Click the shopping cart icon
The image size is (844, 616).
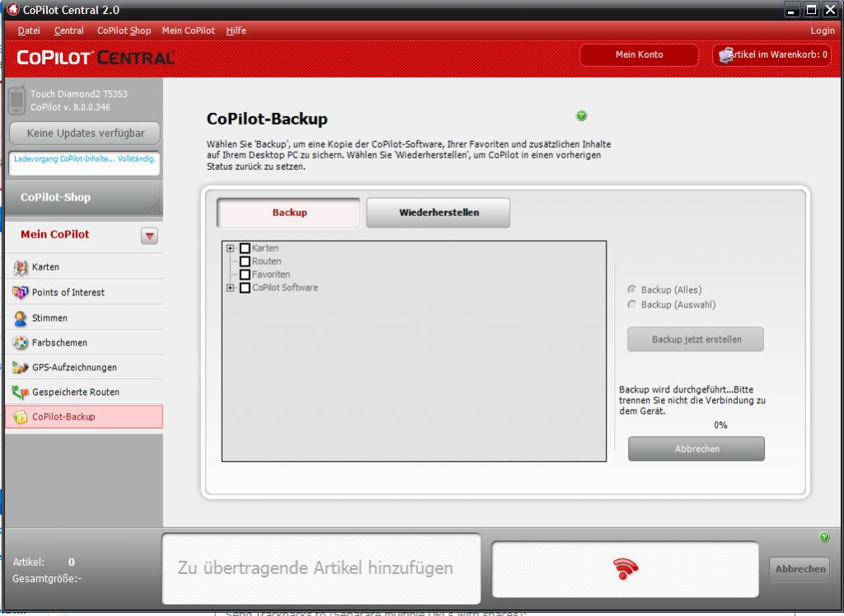tap(725, 55)
